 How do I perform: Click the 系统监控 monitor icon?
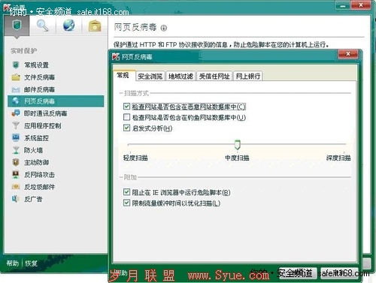tap(16, 137)
